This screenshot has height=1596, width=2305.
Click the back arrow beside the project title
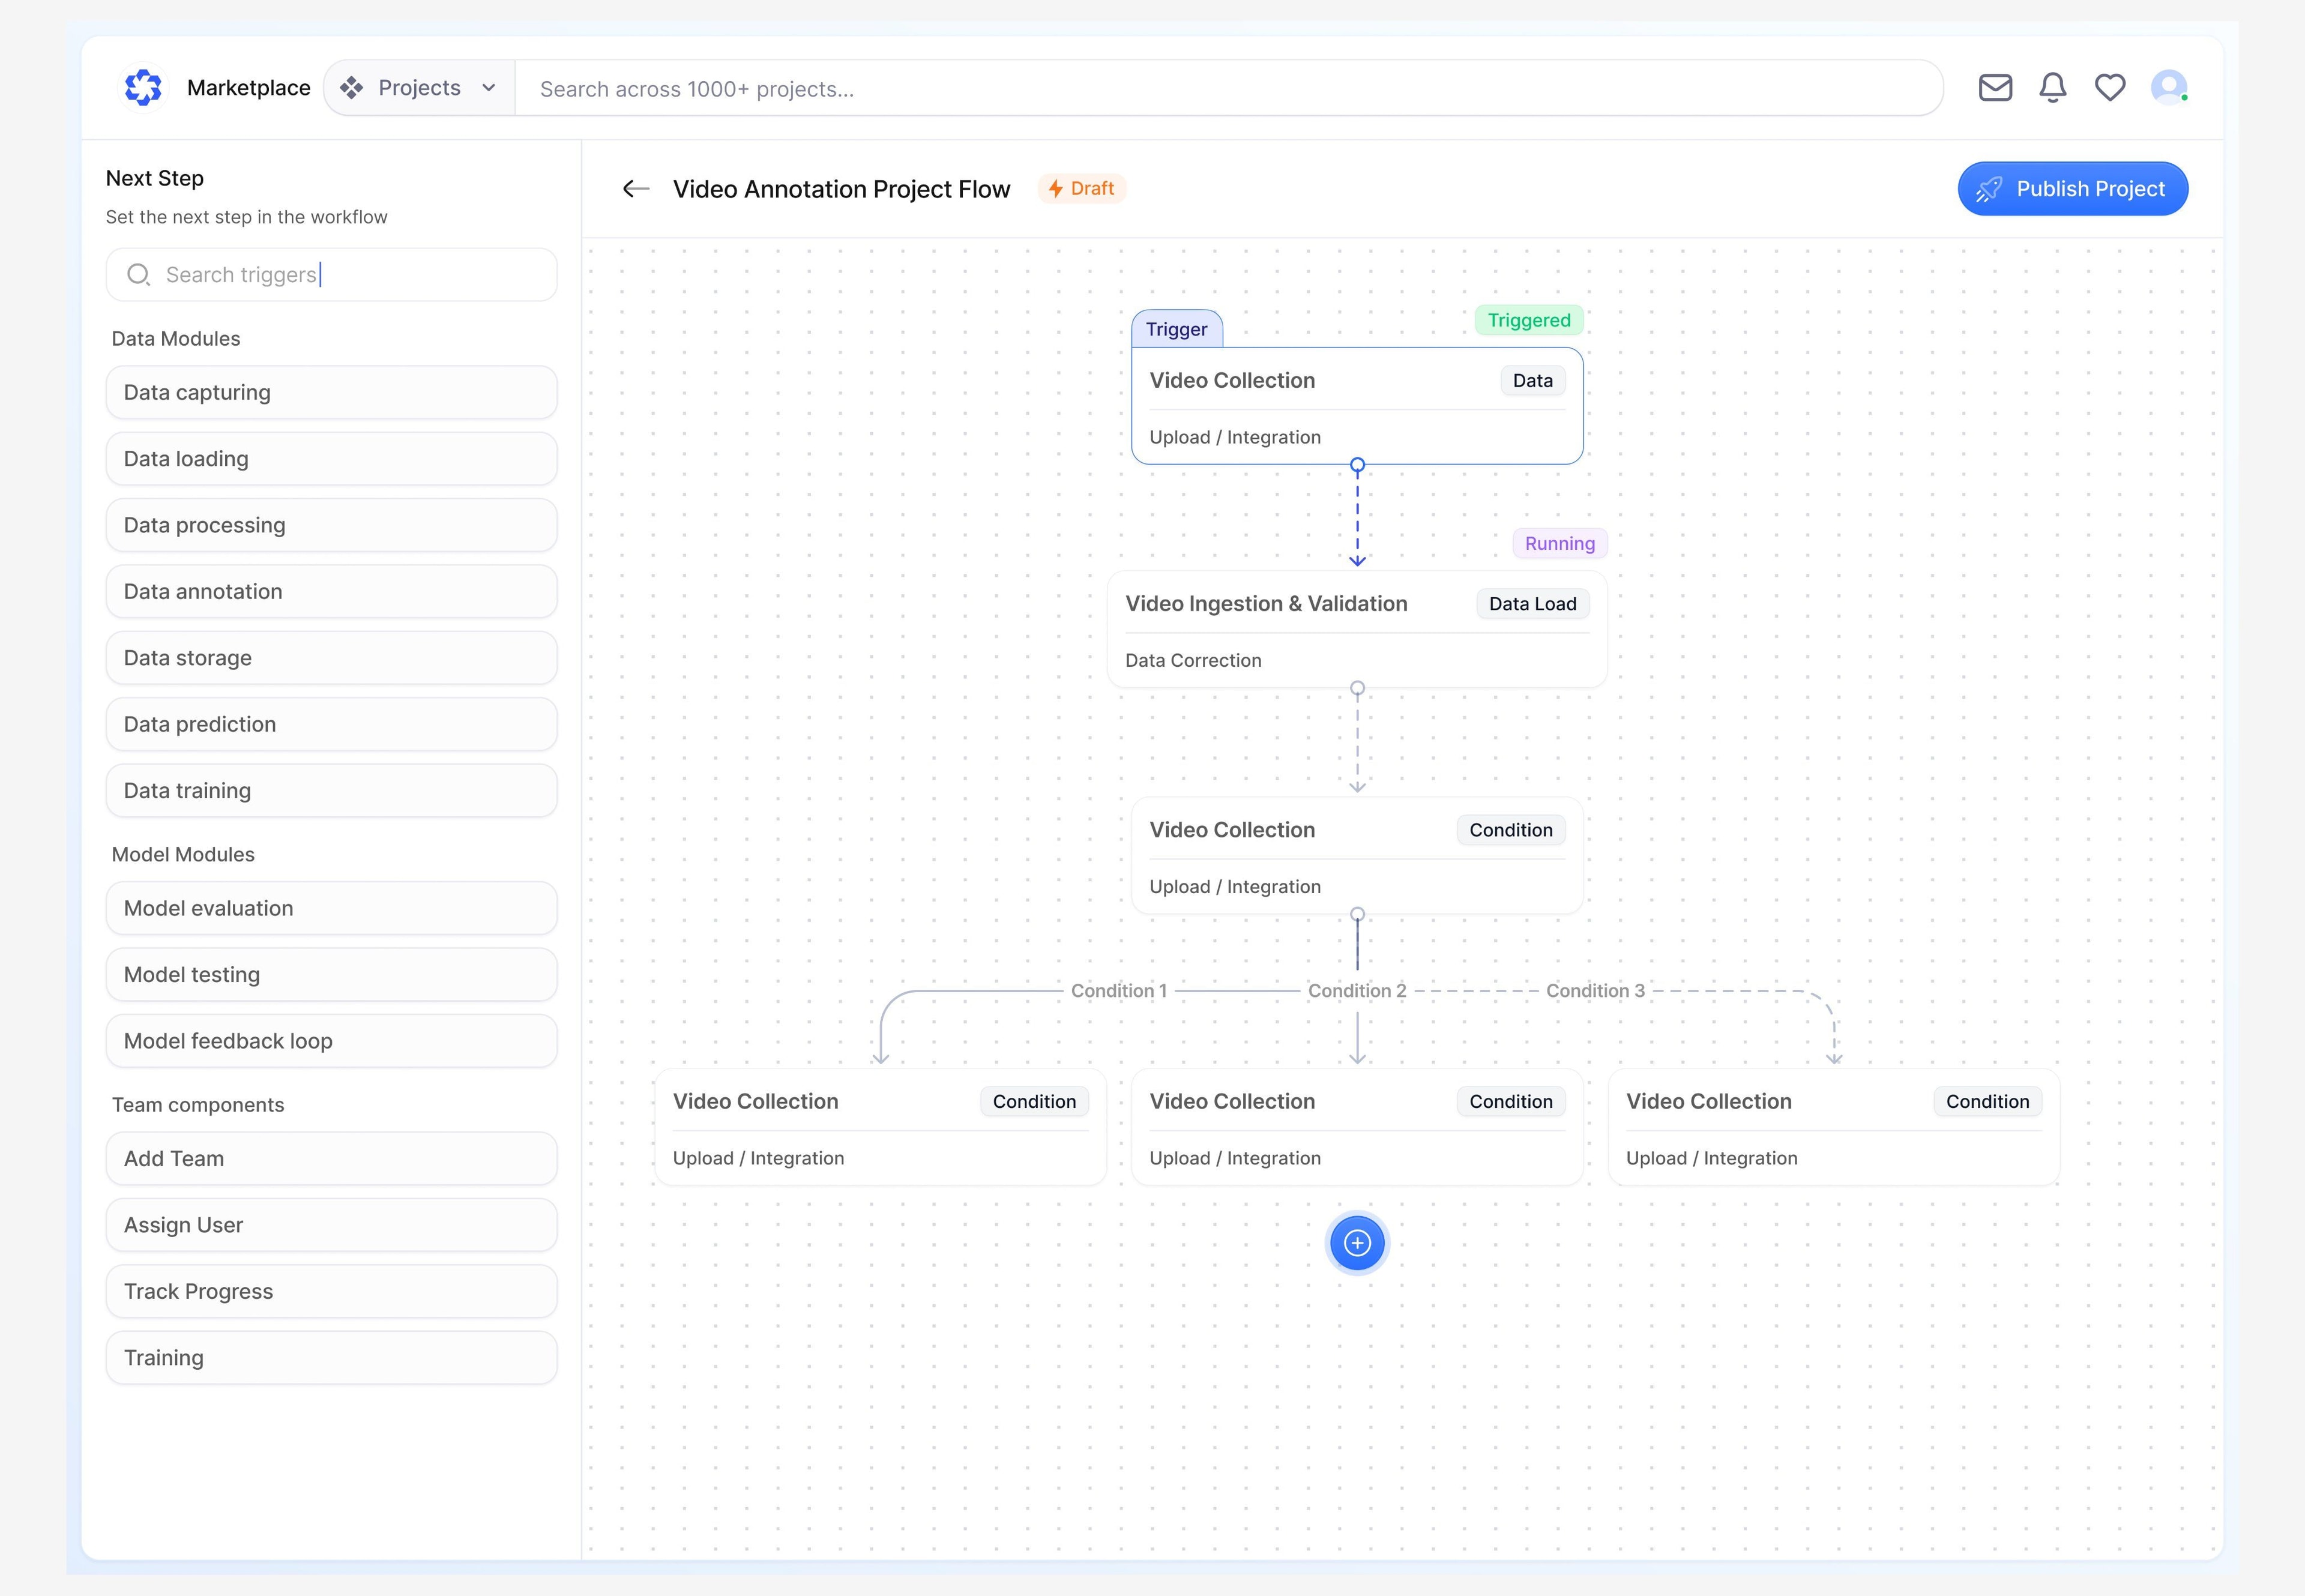(636, 189)
